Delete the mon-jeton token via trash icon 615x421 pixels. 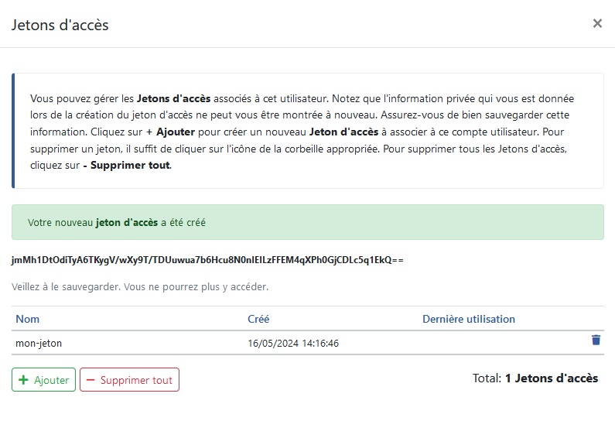pos(596,340)
